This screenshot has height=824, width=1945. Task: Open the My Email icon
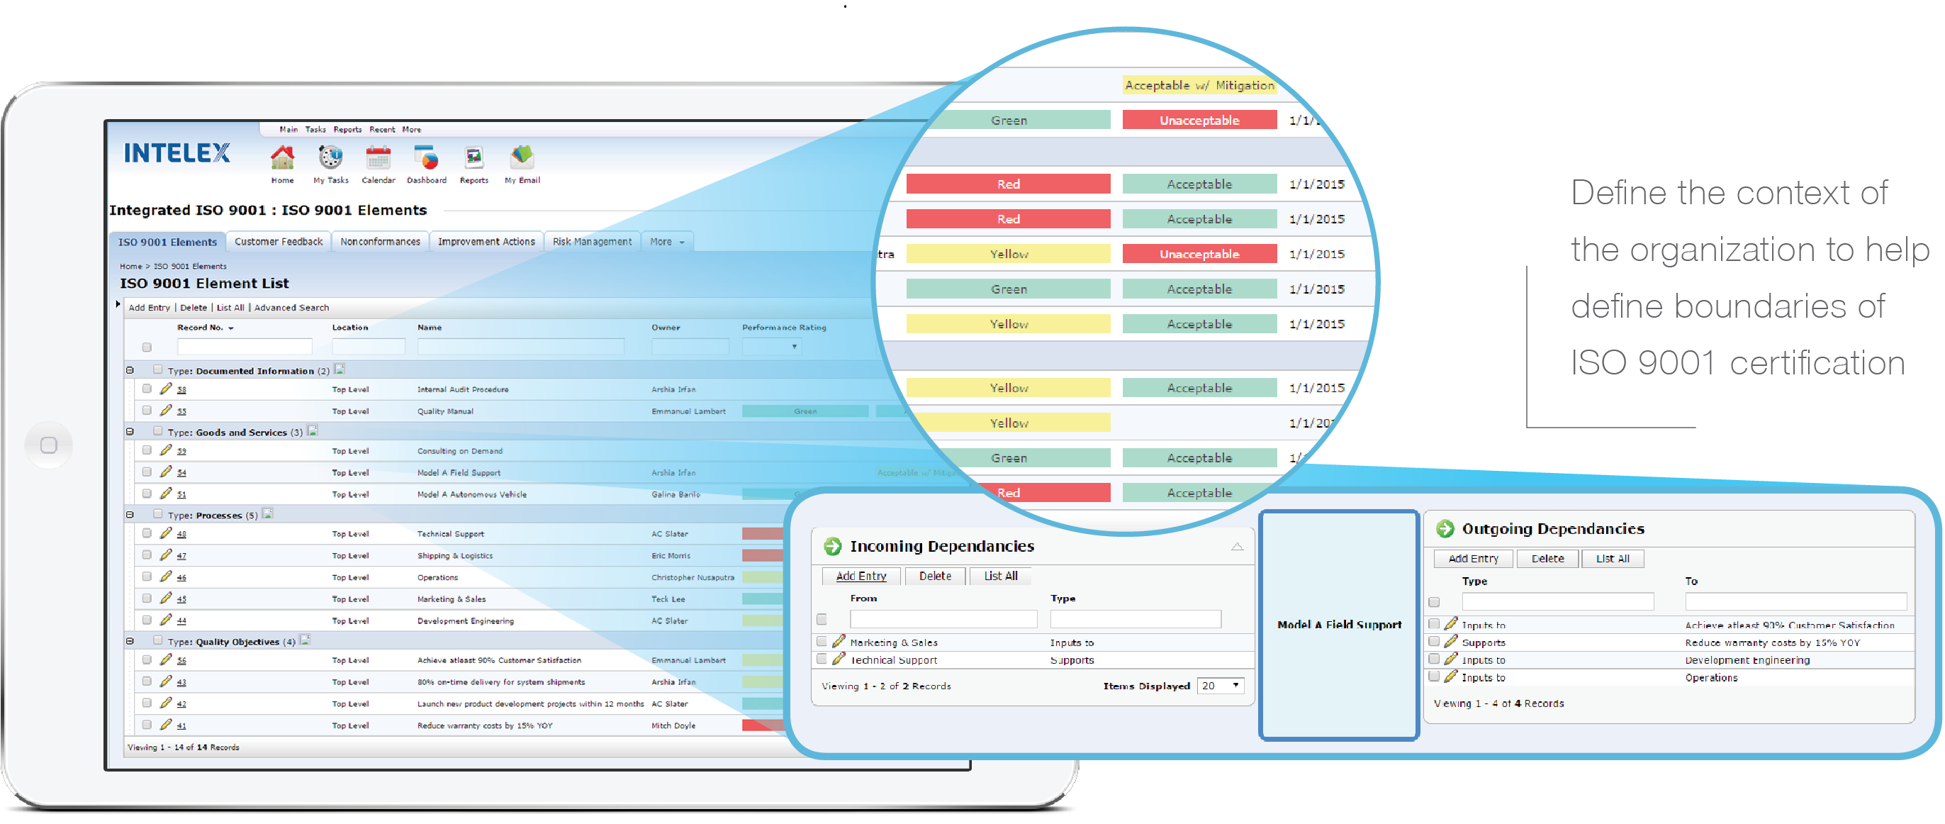[522, 159]
